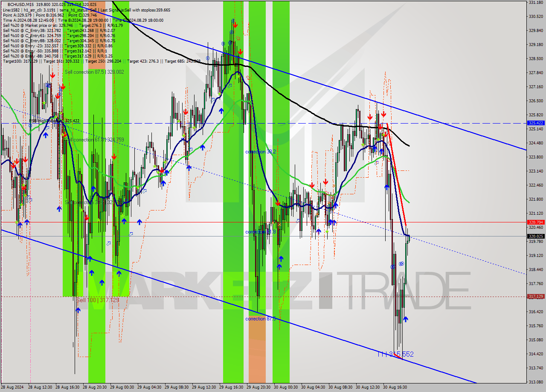
Task: Click the 'Target100: 317.129' targets line
Action: pos(102,61)
